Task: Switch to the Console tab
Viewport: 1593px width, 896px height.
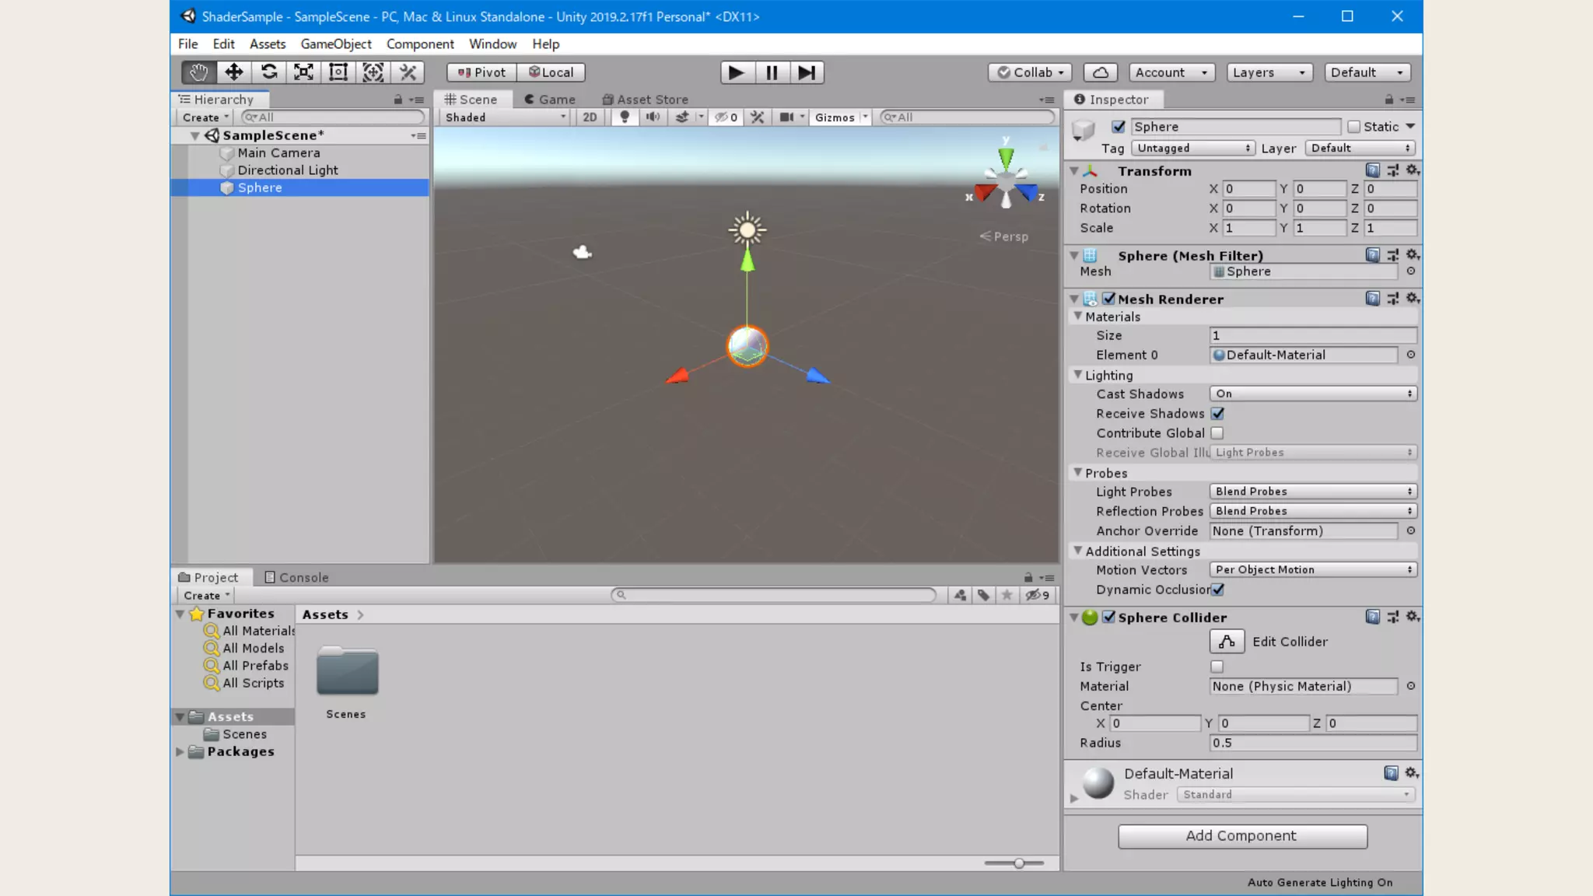Action: (x=297, y=578)
